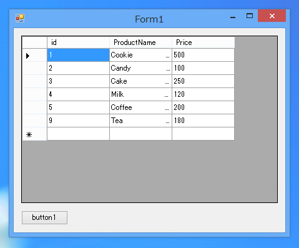Select the entire Tea row via its row header
The height and width of the screenshot is (248, 299).
point(34,121)
